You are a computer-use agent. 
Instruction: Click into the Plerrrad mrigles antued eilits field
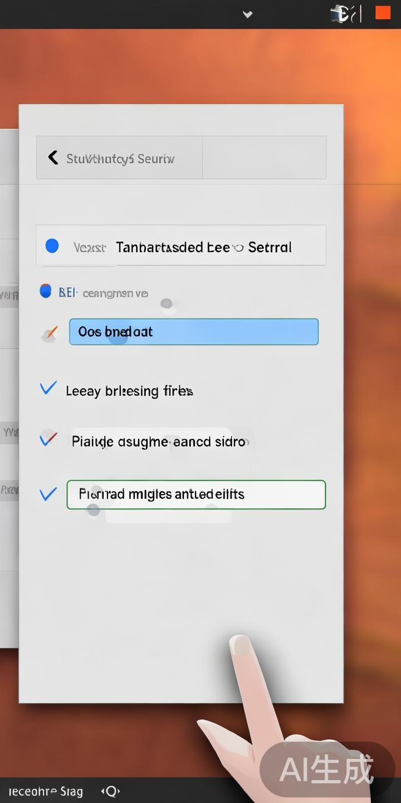pos(195,495)
